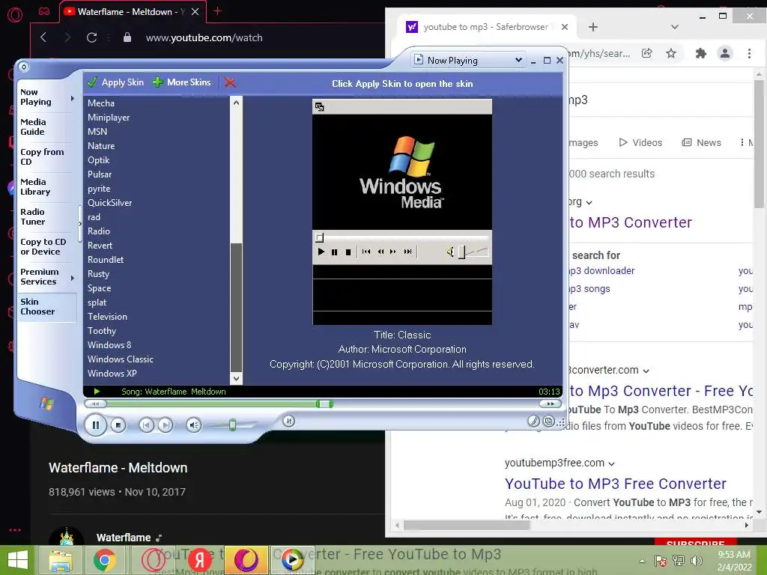Viewport: 767px width, 575px height.
Task: Select the Windows XP skin
Action: (x=112, y=373)
